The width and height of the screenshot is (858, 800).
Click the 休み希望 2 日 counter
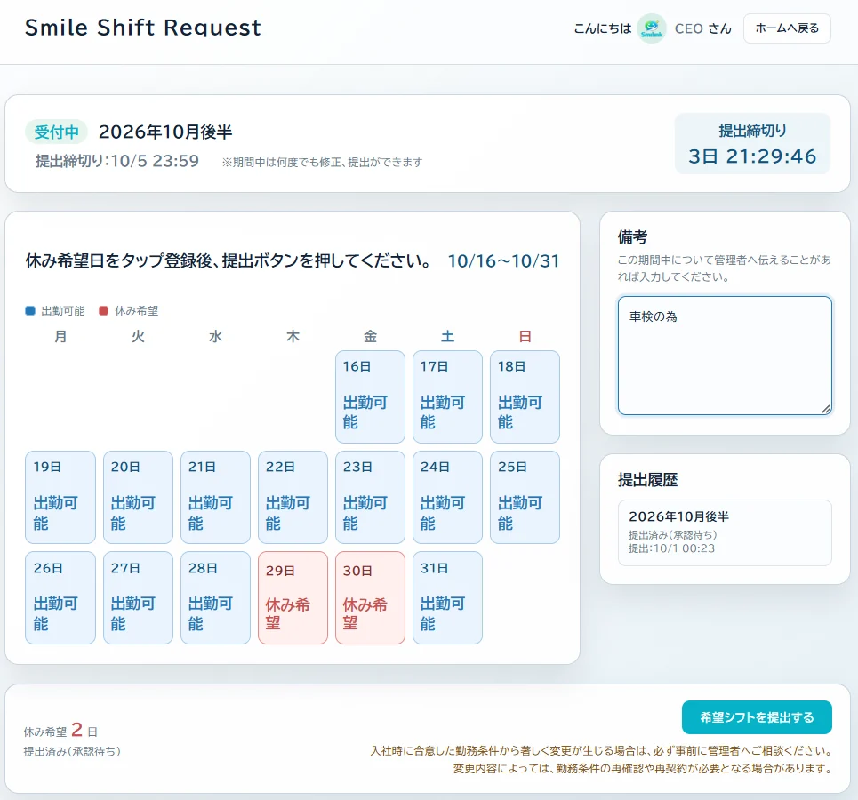pyautogui.click(x=60, y=731)
